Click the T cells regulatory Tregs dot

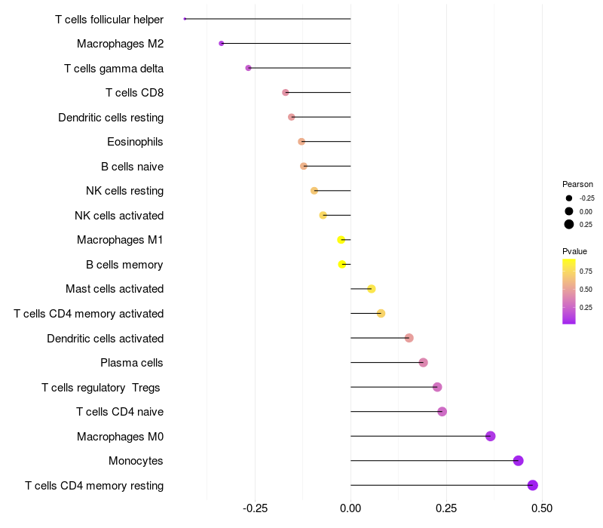[437, 387]
